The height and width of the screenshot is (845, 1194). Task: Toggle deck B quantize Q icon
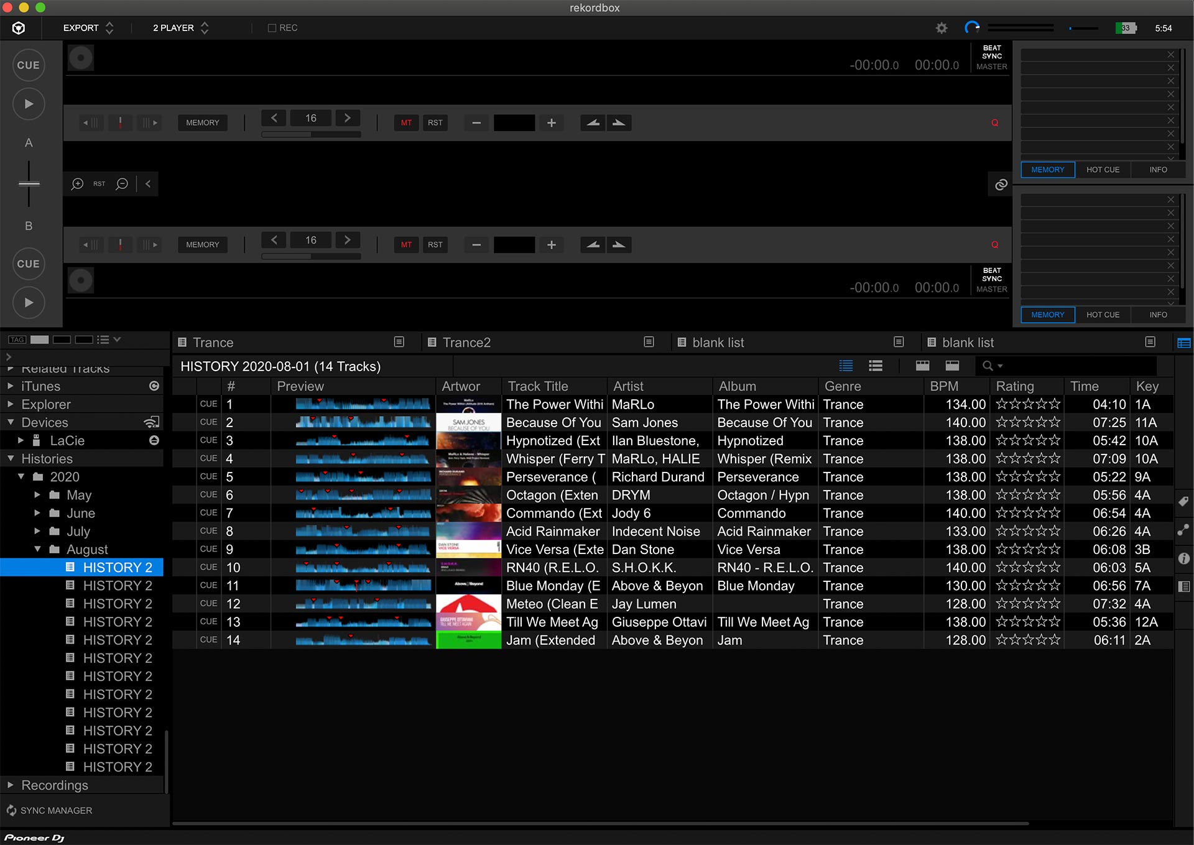995,245
